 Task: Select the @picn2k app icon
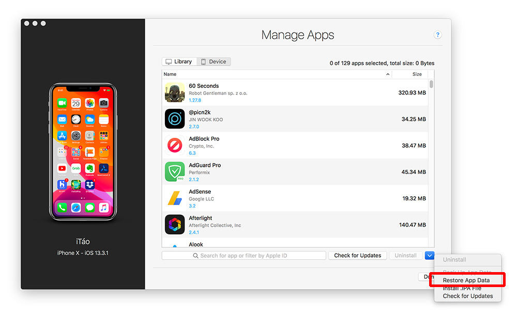(x=175, y=119)
